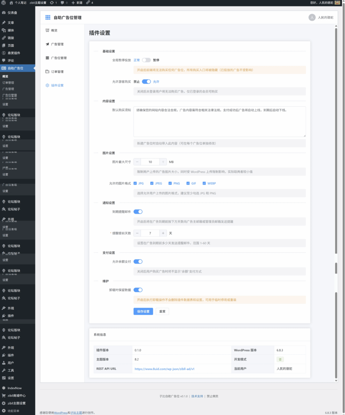
Task: Click the user avatar at top right
Action: point(311,17)
